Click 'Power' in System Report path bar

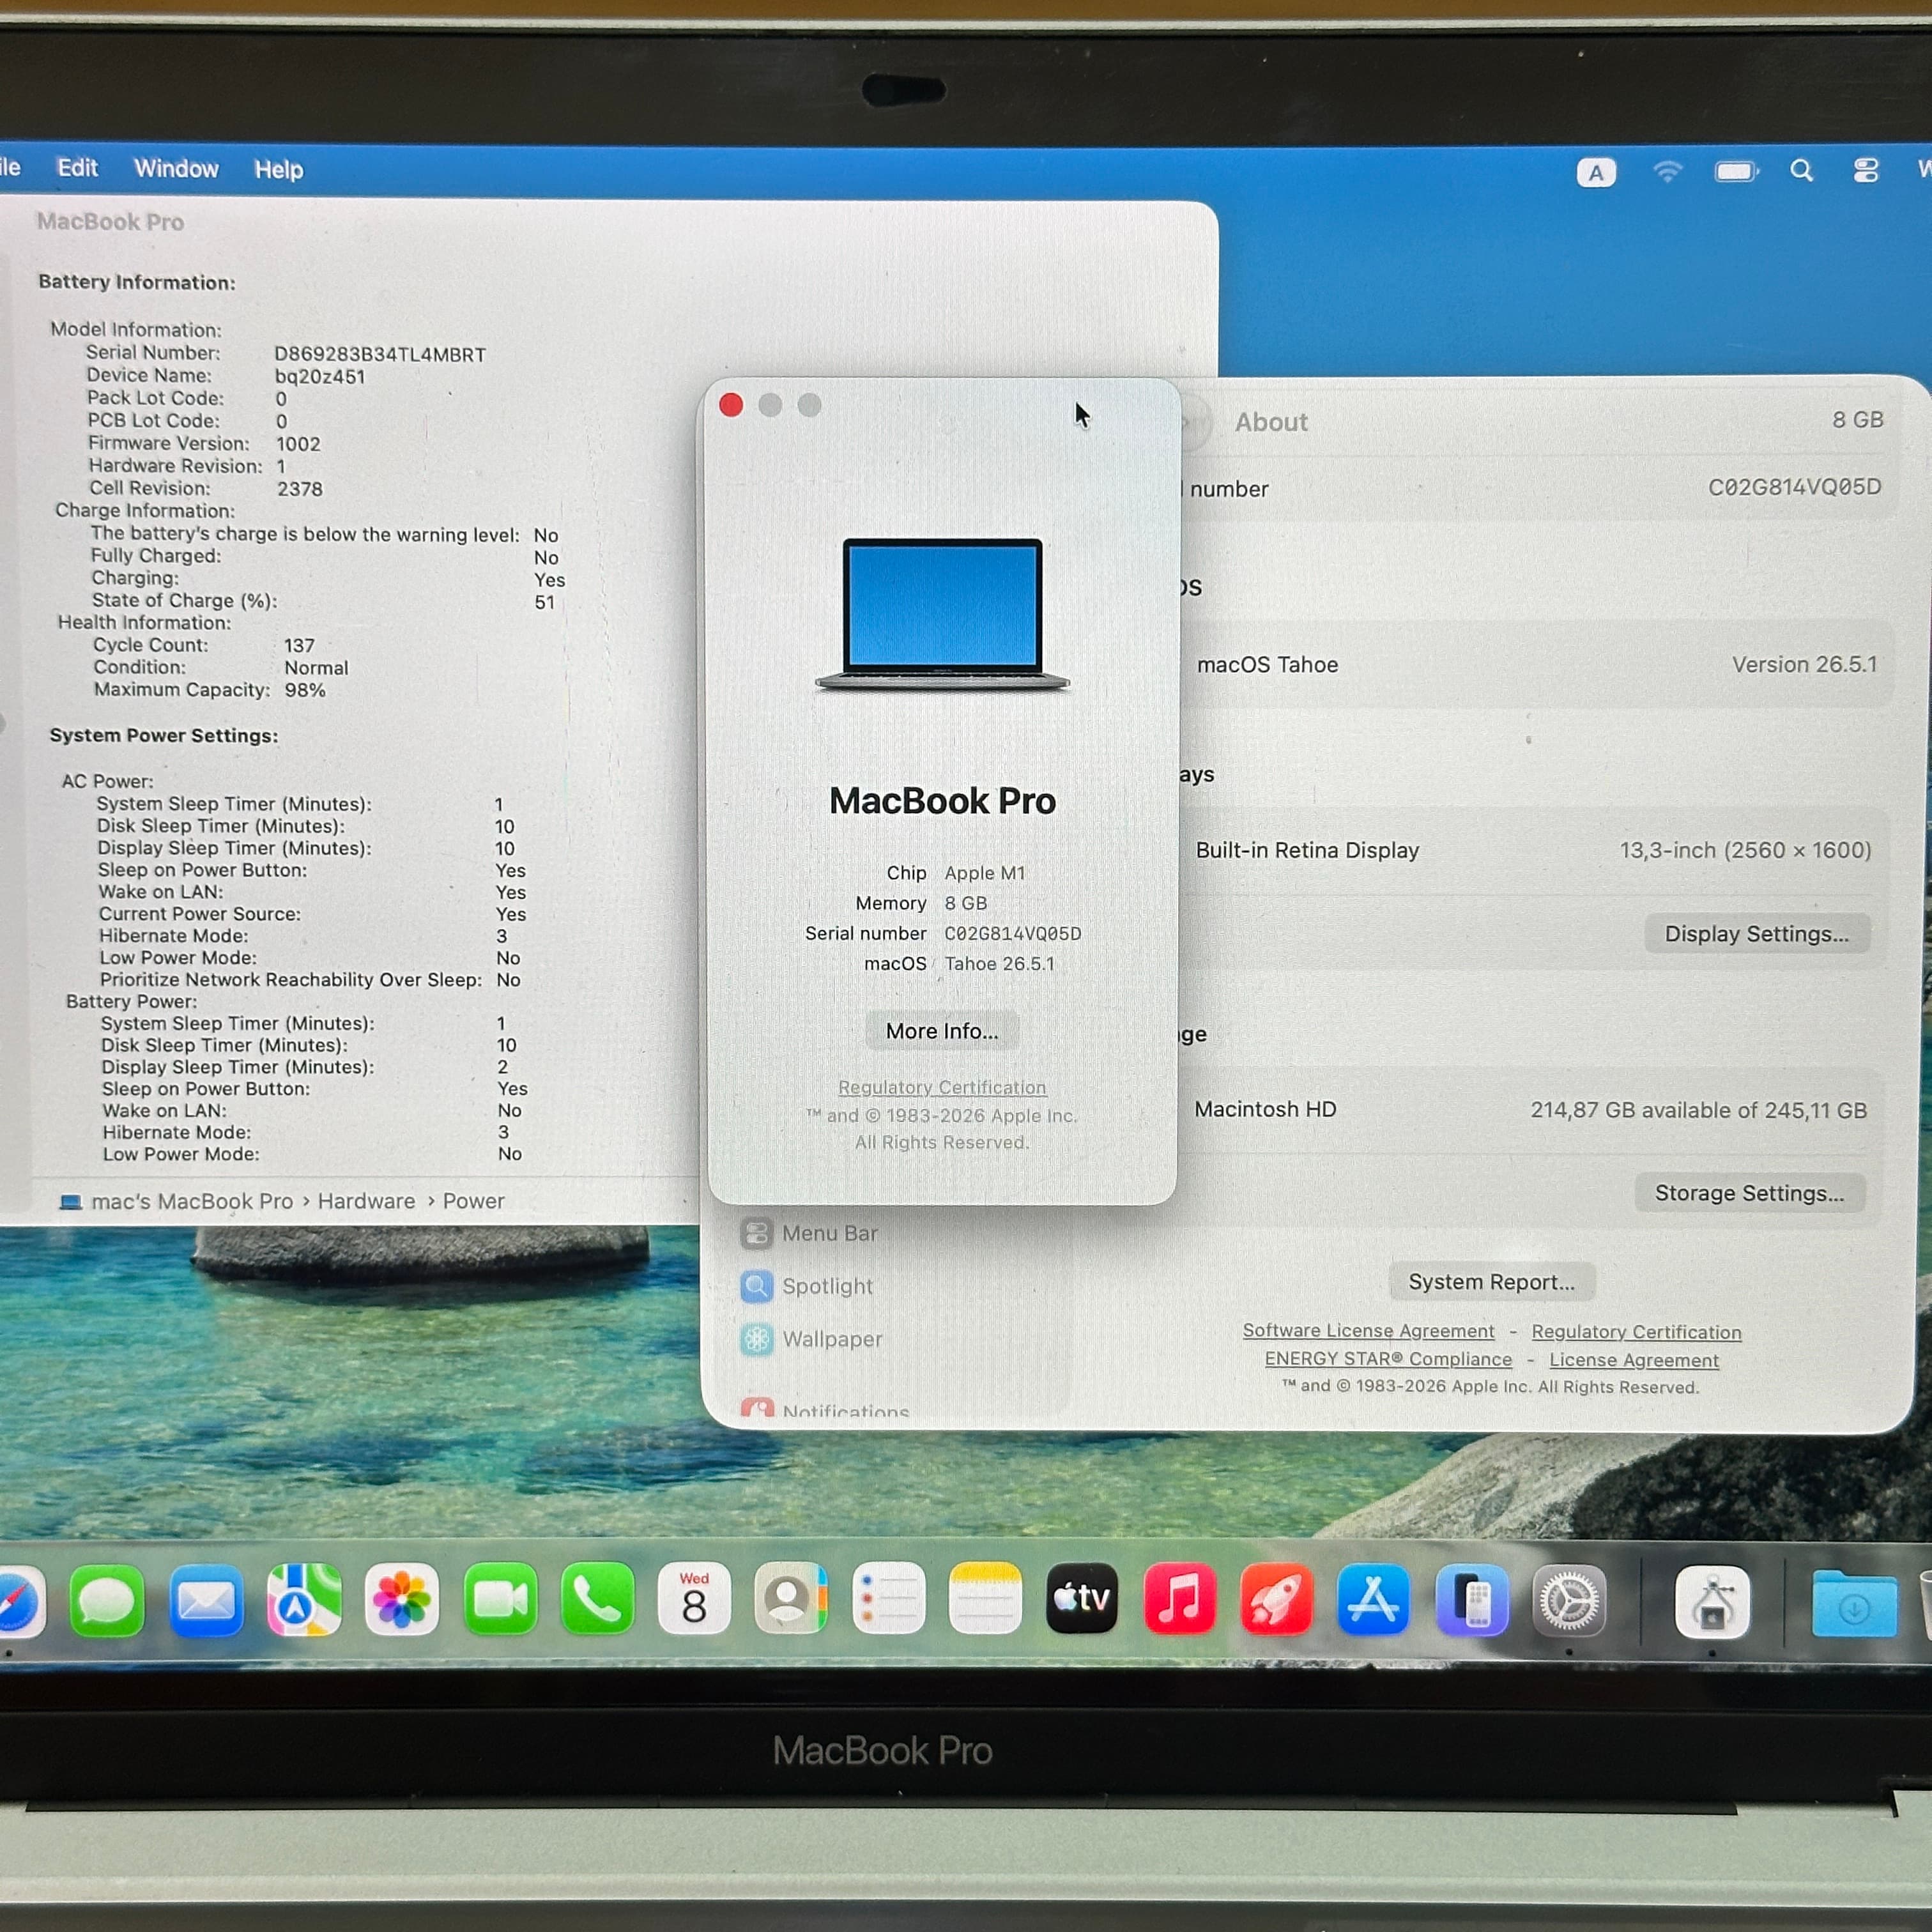pos(473,1201)
